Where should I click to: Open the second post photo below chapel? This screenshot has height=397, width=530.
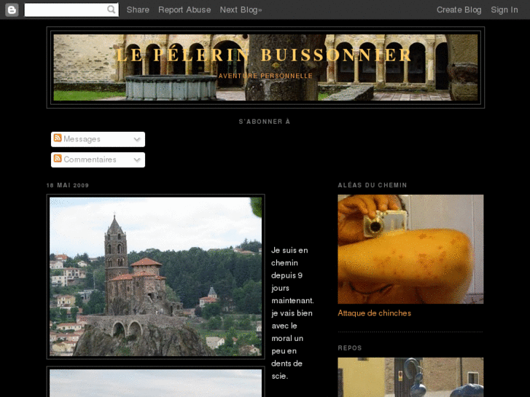click(155, 382)
